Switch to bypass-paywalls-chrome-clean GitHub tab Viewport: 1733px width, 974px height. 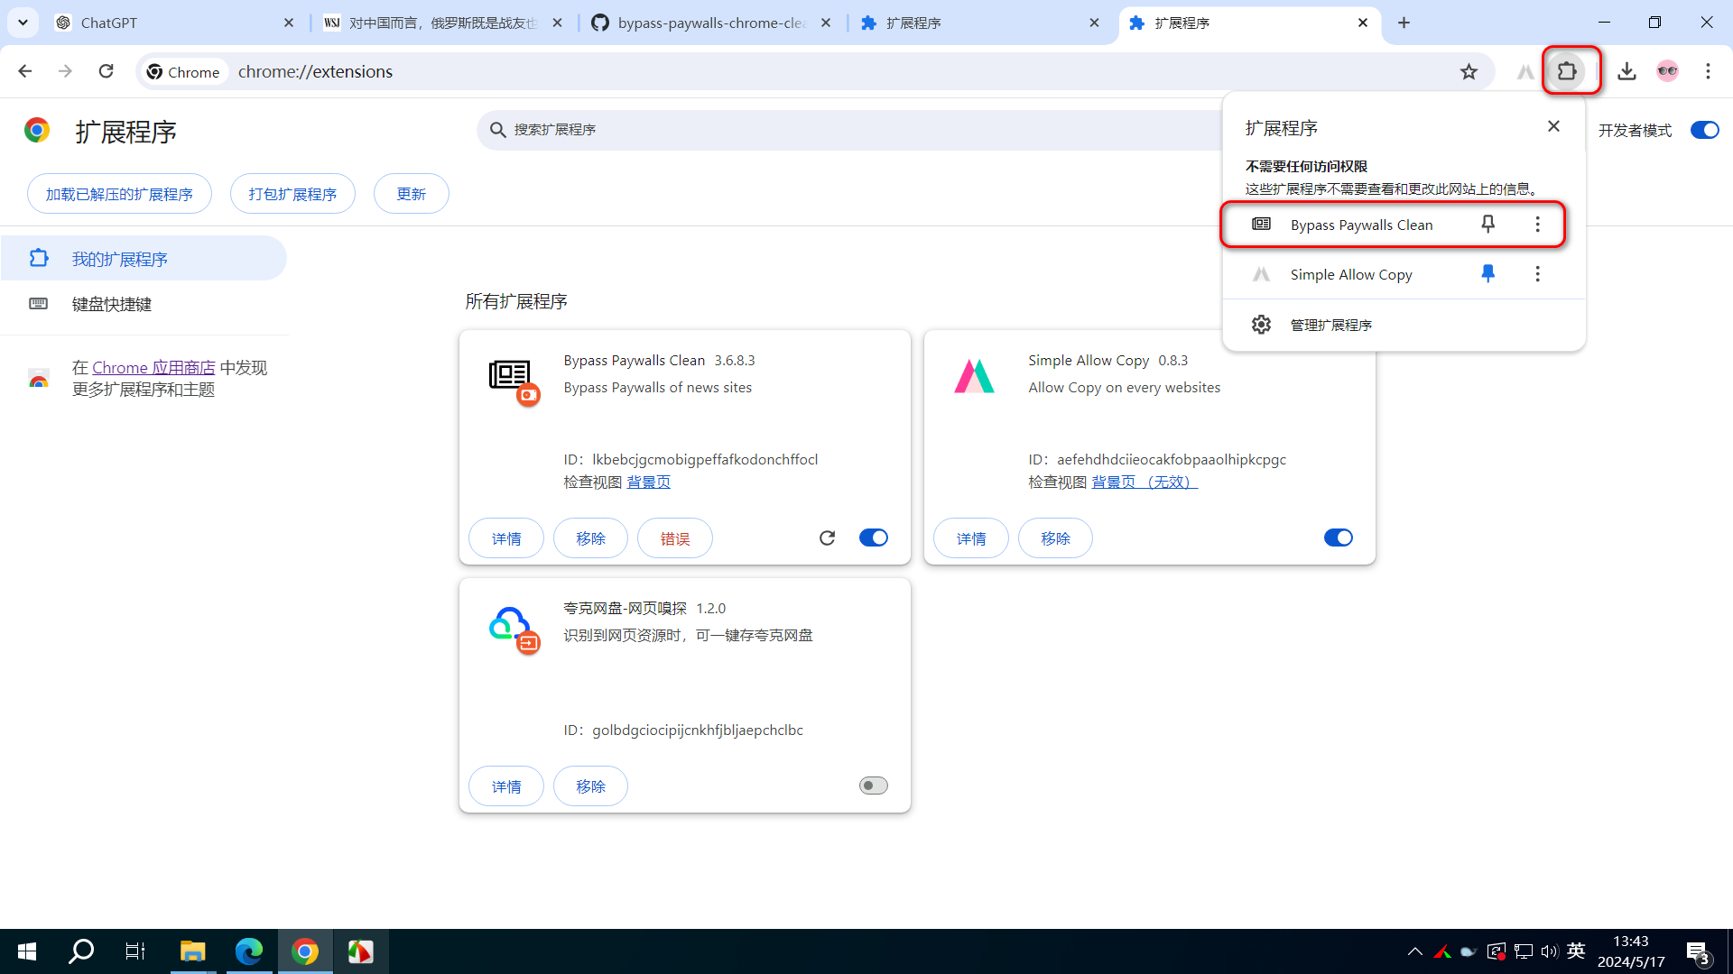(x=711, y=23)
